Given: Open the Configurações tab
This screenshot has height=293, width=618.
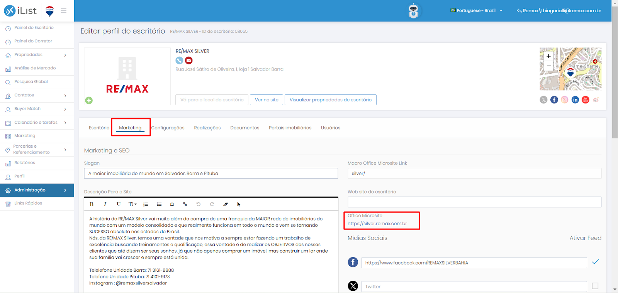Looking at the screenshot, I should [168, 128].
